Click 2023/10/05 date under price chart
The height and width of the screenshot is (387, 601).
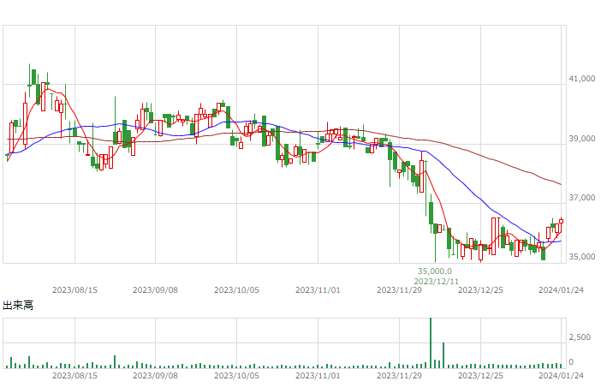click(236, 290)
